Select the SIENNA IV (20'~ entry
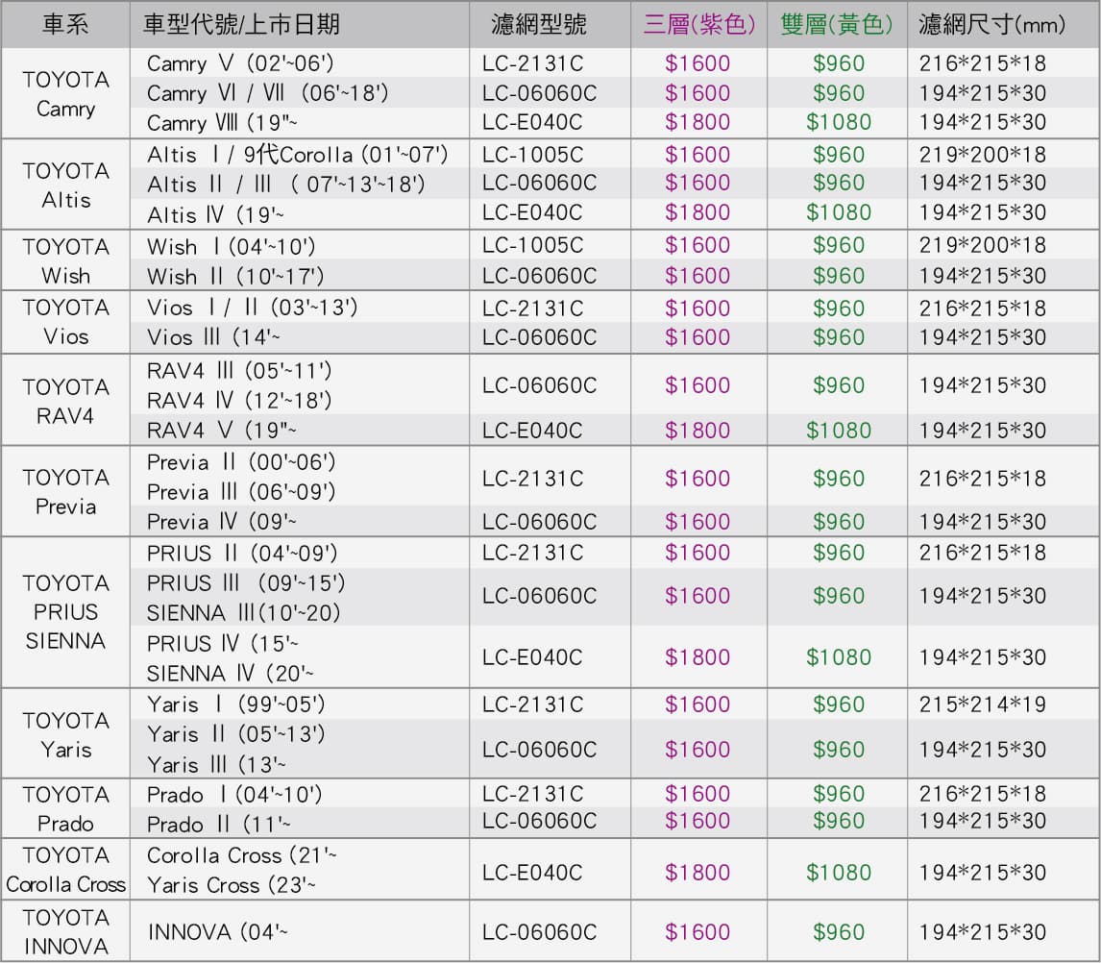 click(x=231, y=673)
